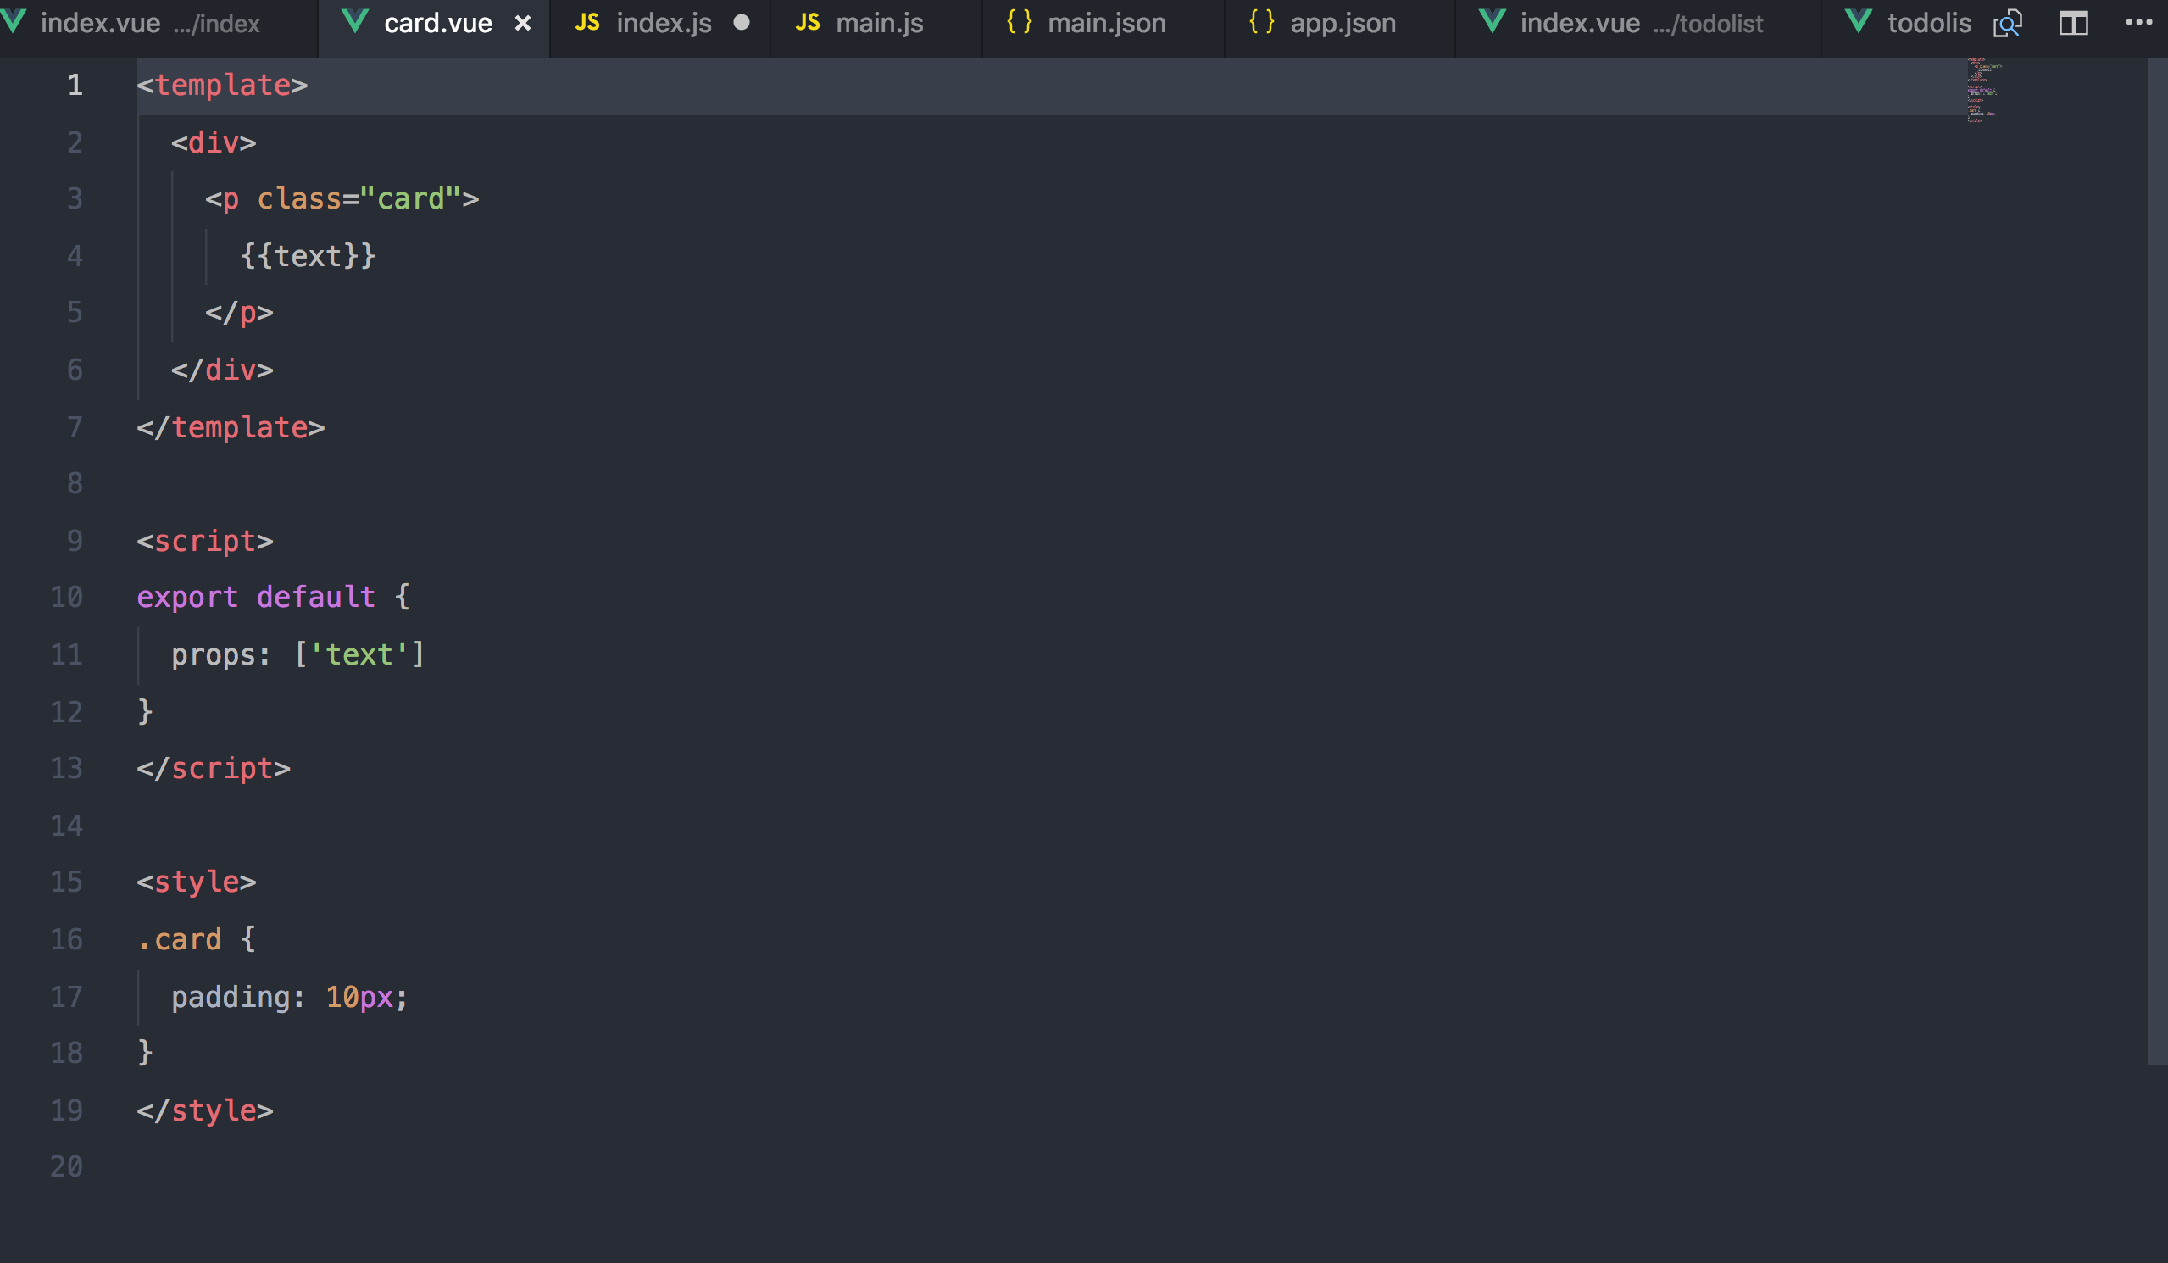Viewport: 2168px width, 1263px height.
Task: Open the More Actions ellipsis menu
Action: (x=2138, y=23)
